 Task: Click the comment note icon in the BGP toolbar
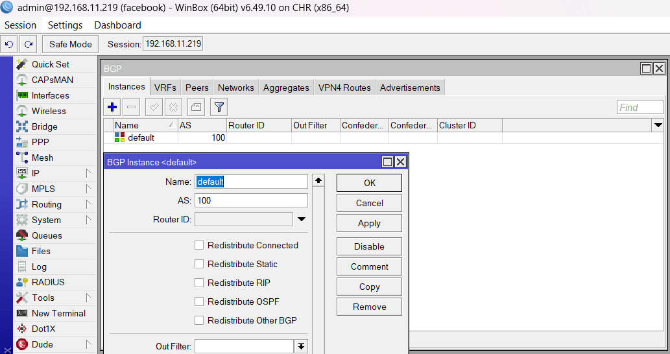(x=196, y=107)
